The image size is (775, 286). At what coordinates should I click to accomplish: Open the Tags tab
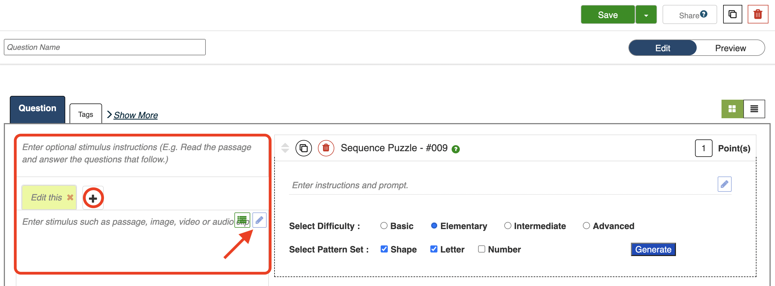85,114
